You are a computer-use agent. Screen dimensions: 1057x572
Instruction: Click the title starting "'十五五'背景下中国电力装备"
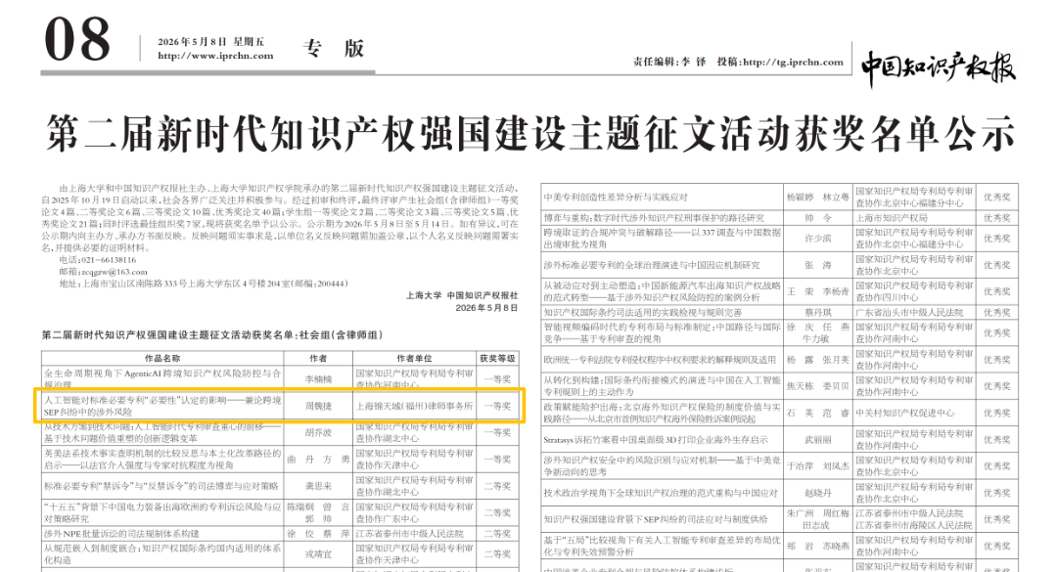pyautogui.click(x=162, y=512)
